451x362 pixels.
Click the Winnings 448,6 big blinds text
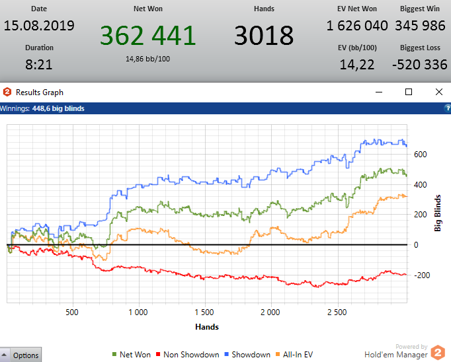point(42,108)
